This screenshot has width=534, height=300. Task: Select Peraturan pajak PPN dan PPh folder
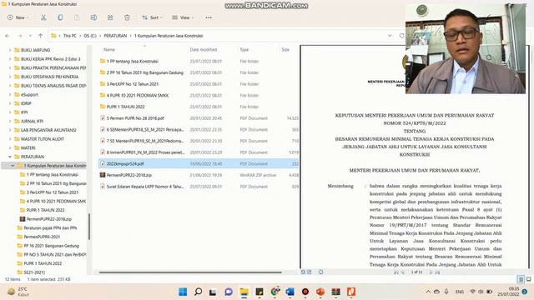50,227
